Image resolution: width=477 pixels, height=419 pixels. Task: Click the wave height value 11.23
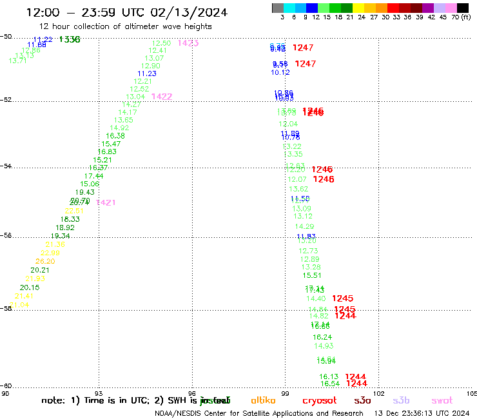point(147,73)
